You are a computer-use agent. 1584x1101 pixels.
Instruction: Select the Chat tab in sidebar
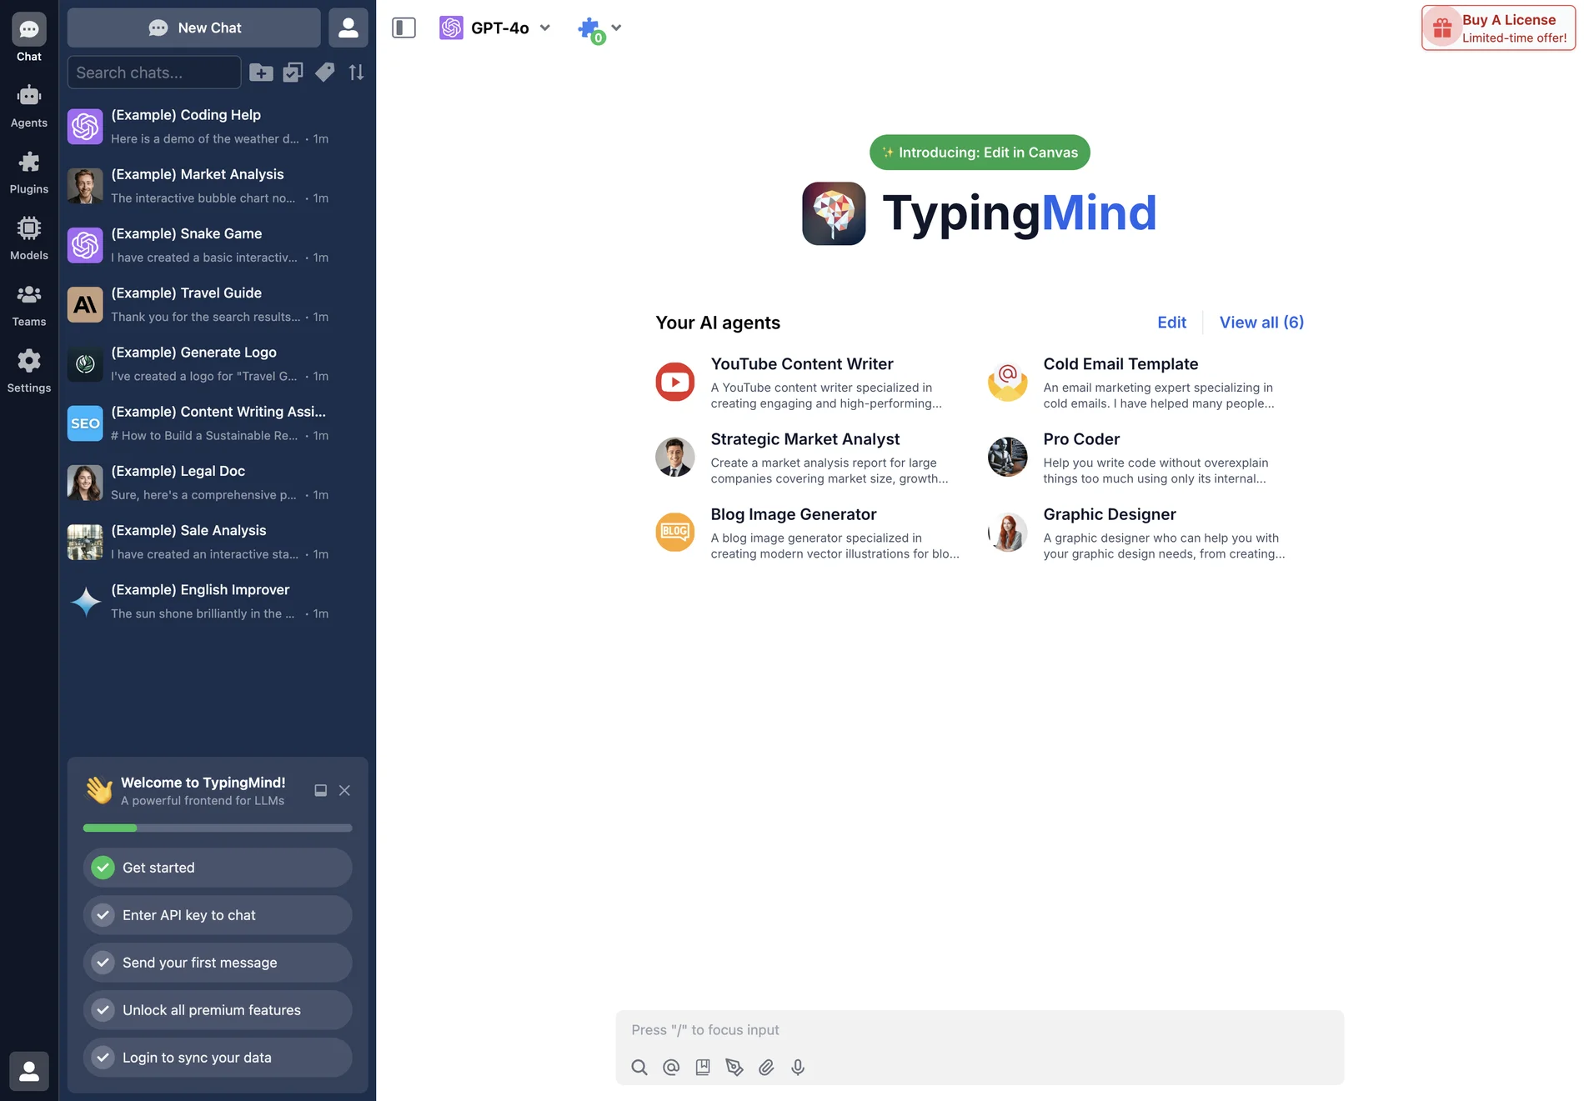[x=29, y=39]
